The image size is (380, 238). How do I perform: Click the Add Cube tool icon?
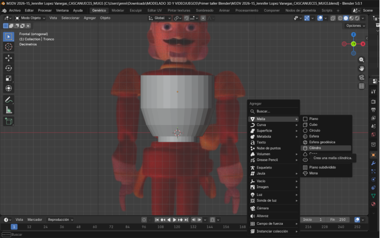click(9, 121)
